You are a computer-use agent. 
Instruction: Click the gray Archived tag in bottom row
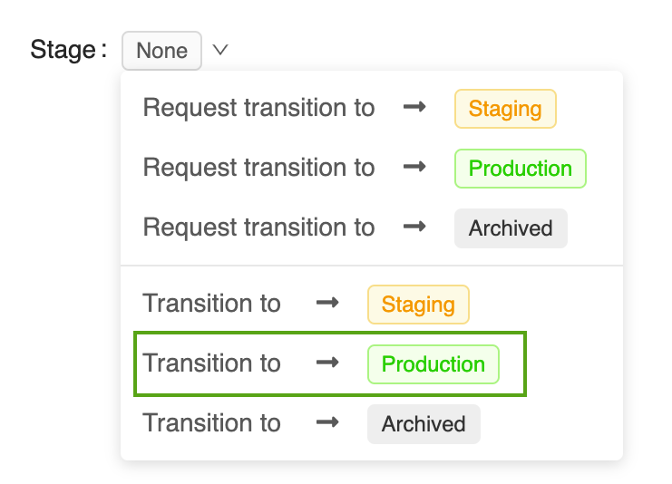424,424
